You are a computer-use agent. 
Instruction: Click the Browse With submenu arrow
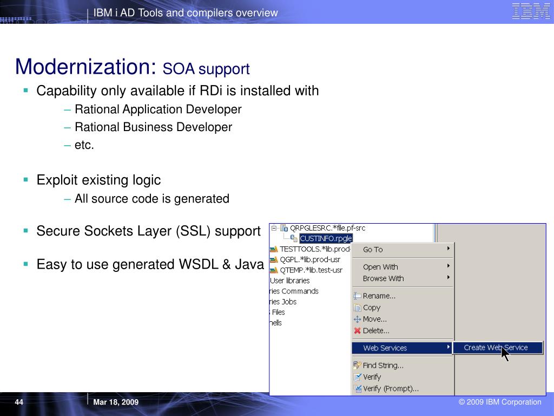tap(449, 278)
